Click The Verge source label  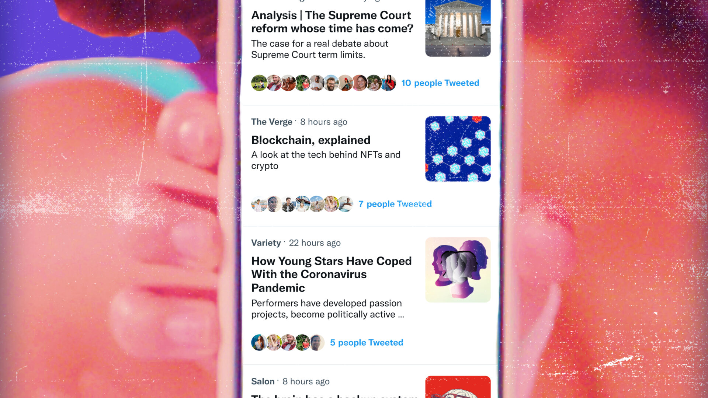[x=271, y=121]
